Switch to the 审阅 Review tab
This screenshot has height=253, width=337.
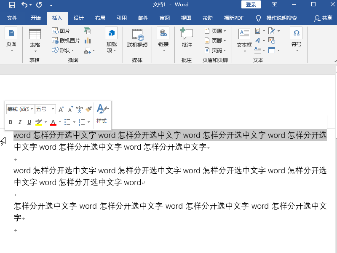coord(164,18)
